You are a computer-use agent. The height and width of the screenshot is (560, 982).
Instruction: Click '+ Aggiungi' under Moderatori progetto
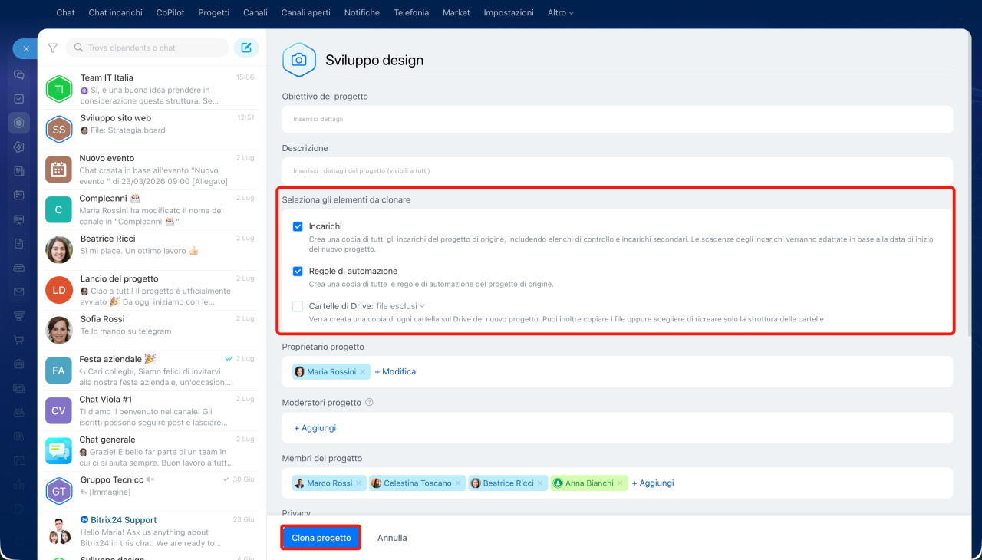coord(315,428)
